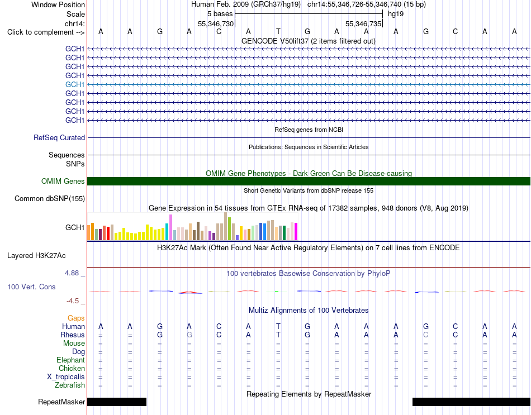Open the GENCODE V50lift37 track title

click(x=308, y=41)
